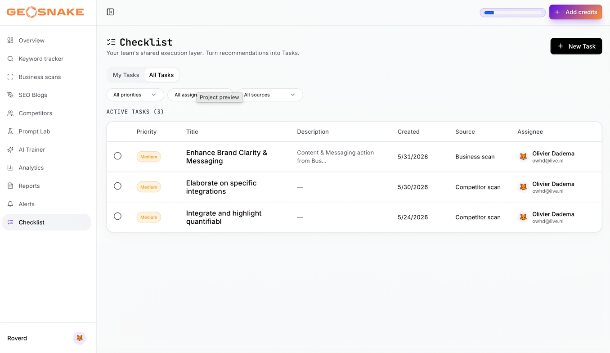
Task: Navigate to SEO Blogs
Action: 47,95
